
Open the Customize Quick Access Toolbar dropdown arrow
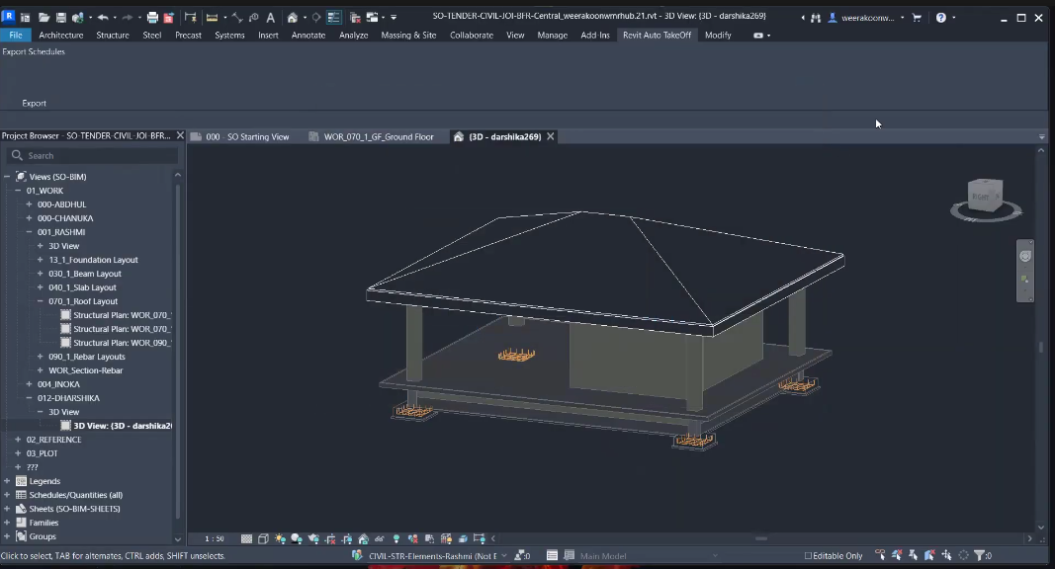(393, 18)
